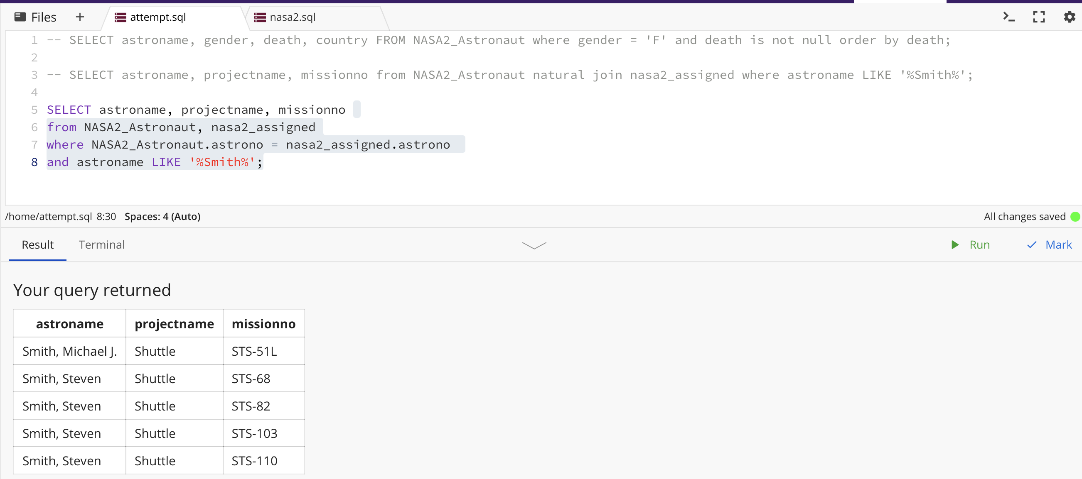The width and height of the screenshot is (1082, 479).
Task: Switch to the Terminal tab
Action: tap(102, 244)
